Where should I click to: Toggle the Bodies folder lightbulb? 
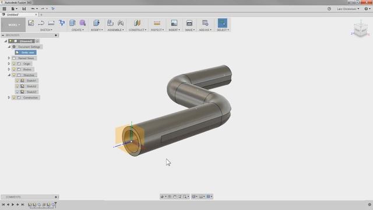[14, 69]
